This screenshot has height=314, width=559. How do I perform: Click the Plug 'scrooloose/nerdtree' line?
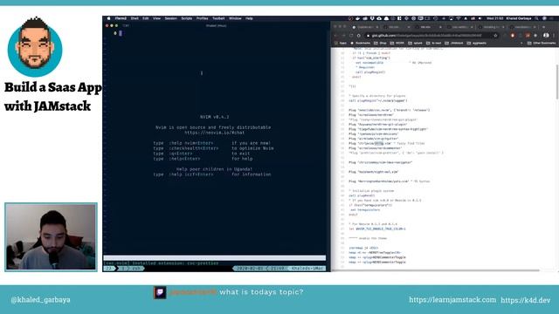coord(371,115)
